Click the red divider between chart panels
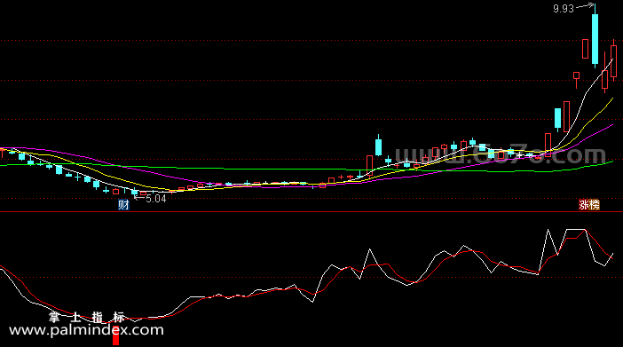The width and height of the screenshot is (623, 347). pos(311,212)
